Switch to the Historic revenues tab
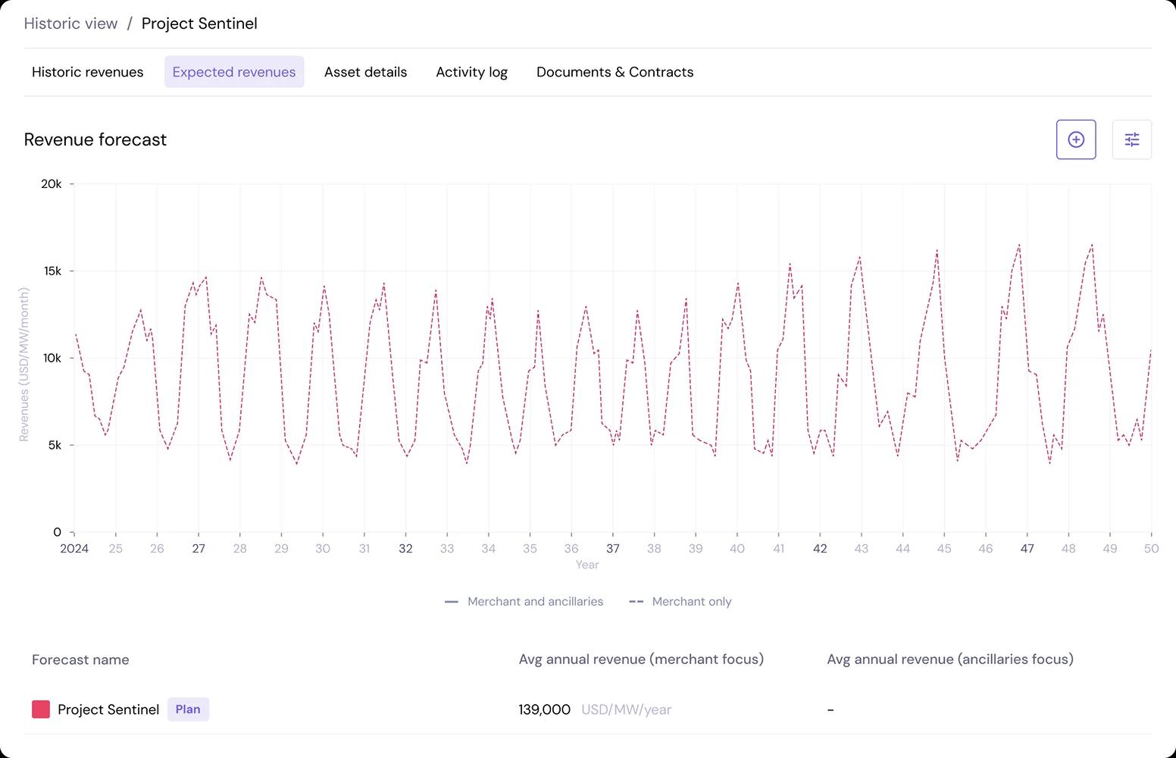Screen dimensions: 1176x758 tap(87, 72)
